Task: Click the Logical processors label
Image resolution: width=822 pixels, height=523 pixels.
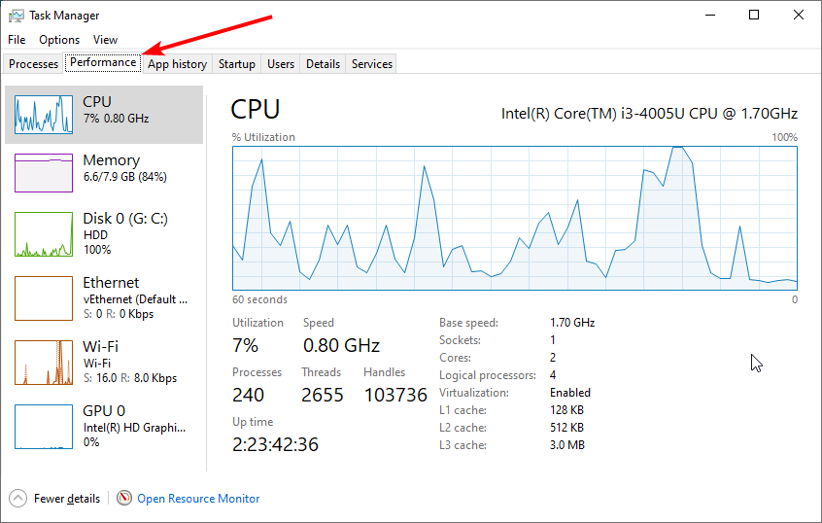Action: tap(488, 375)
